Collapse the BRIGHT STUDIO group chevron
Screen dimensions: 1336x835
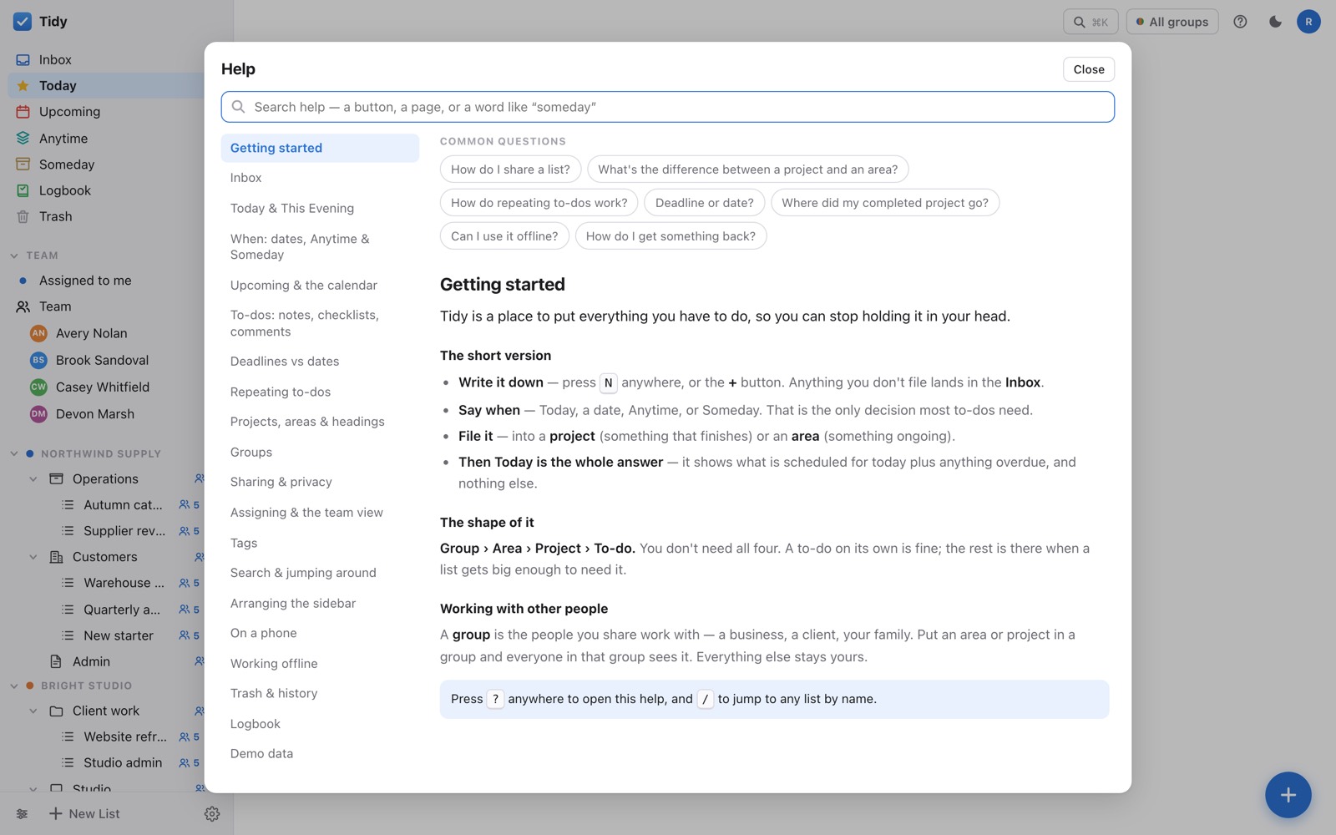[14, 686]
